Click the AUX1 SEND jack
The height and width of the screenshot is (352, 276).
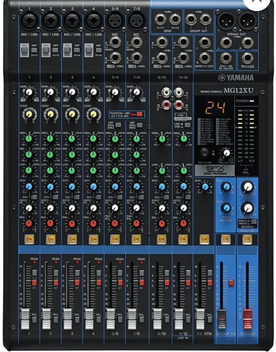tap(160, 20)
